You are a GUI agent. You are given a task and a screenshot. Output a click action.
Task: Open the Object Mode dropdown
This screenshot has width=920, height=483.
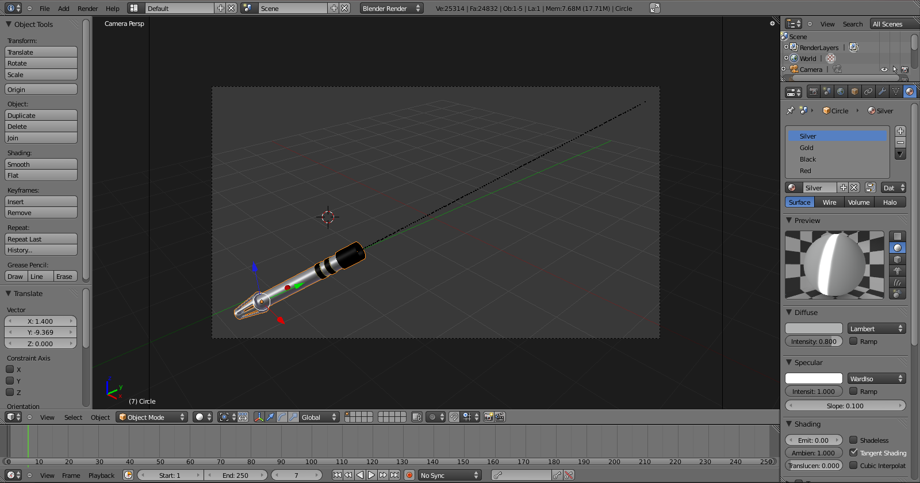pos(152,417)
